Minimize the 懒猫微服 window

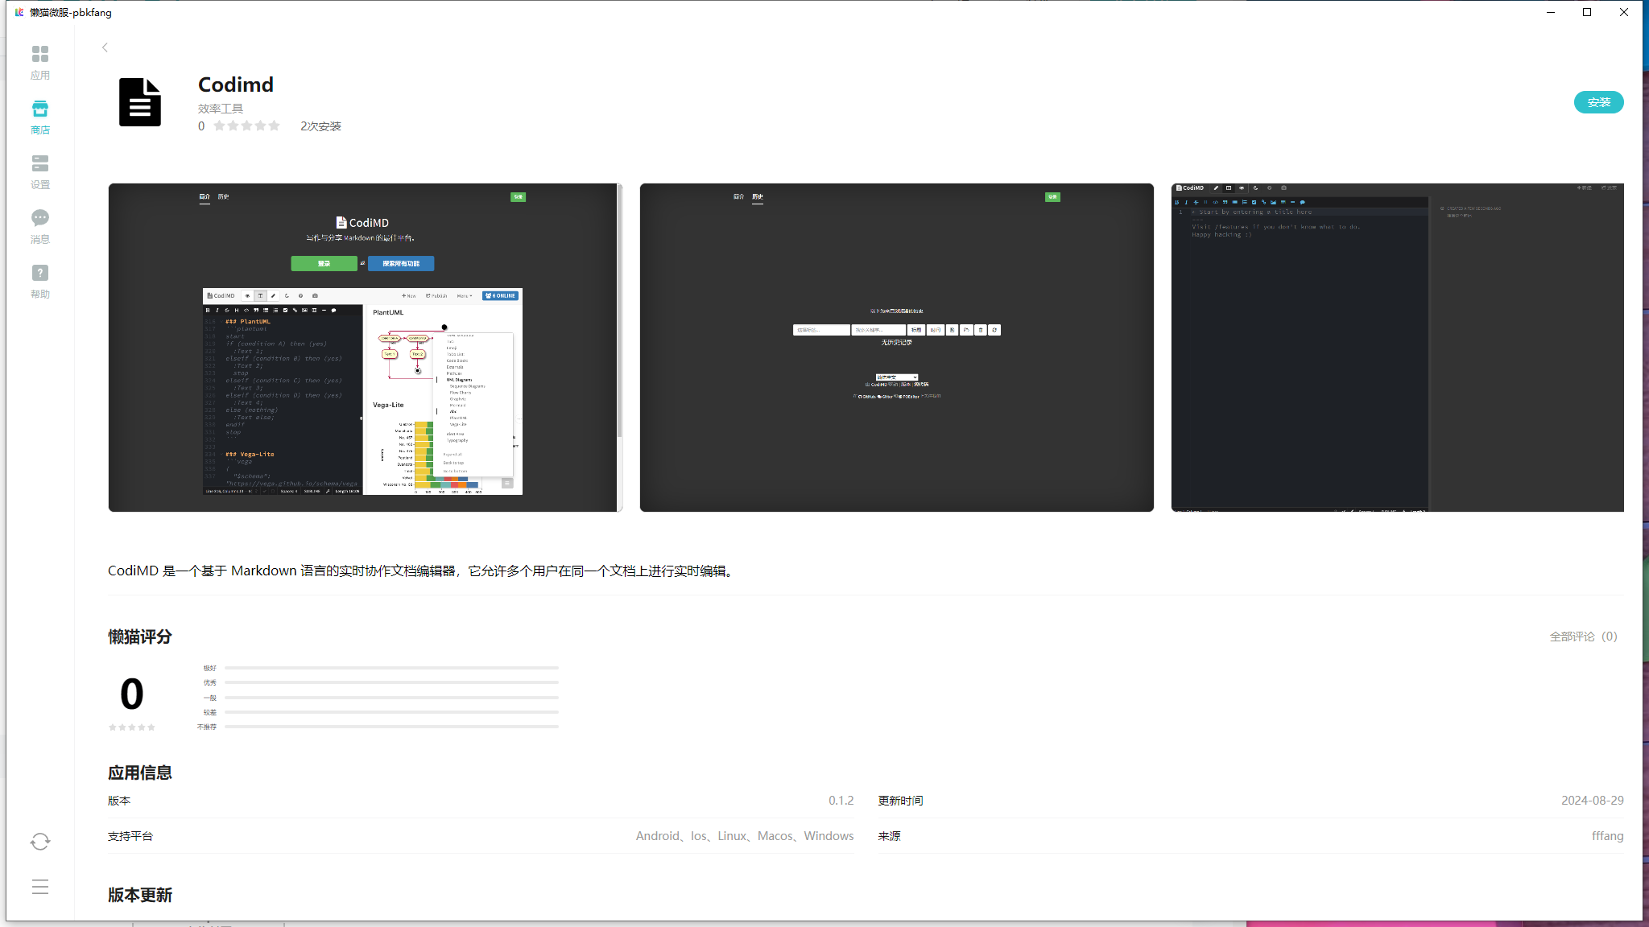[1551, 12]
